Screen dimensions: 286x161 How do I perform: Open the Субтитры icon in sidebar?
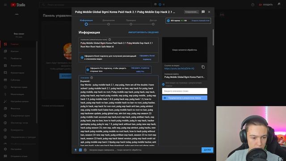point(5,80)
